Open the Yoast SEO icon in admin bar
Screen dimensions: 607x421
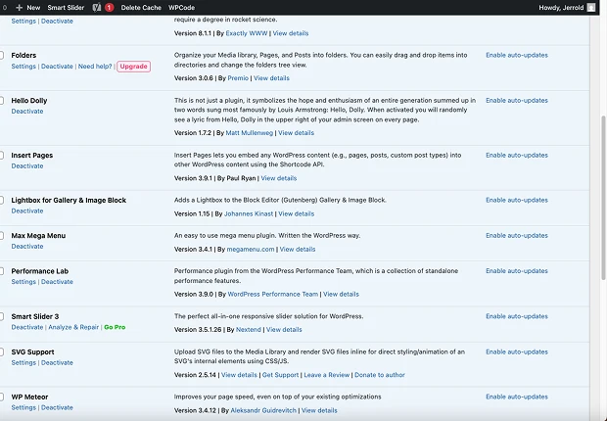click(x=97, y=8)
